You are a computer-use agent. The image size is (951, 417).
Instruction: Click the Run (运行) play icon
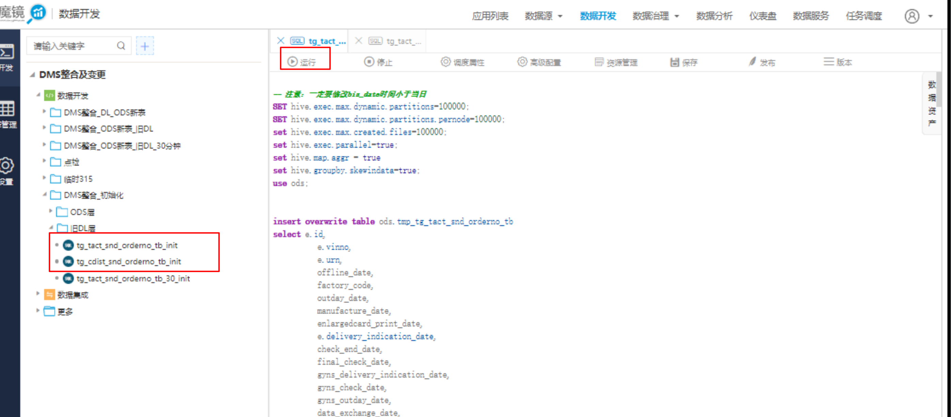tap(292, 62)
